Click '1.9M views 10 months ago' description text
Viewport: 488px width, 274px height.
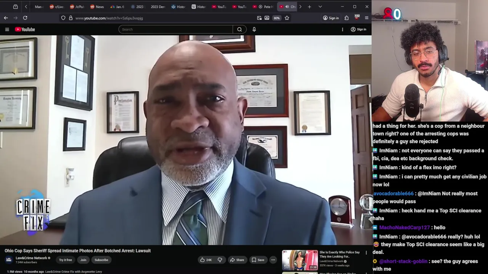click(25, 272)
